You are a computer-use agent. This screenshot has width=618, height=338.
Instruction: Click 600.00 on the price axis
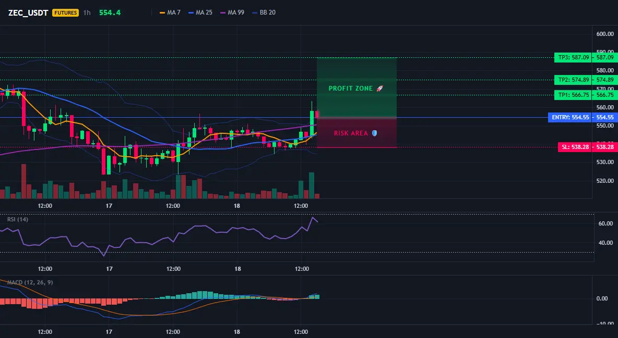coord(605,34)
